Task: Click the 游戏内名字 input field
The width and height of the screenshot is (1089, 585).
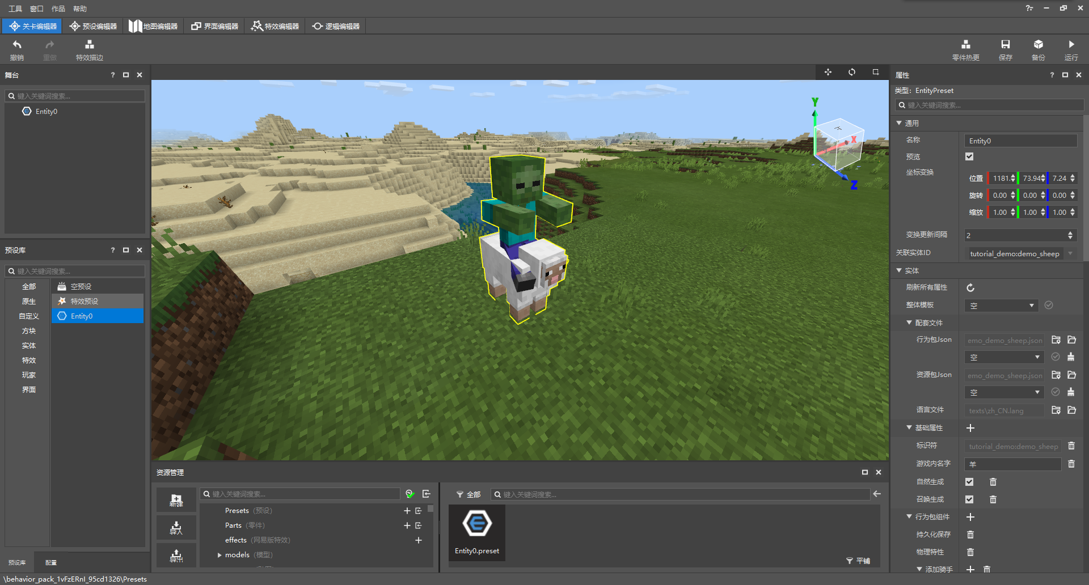Action: [1012, 464]
